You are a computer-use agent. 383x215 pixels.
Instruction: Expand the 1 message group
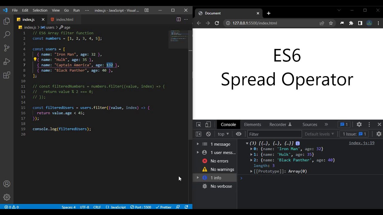tap(198, 144)
